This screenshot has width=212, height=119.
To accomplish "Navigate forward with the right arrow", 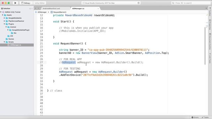I will pyautogui.click(x=38, y=8).
